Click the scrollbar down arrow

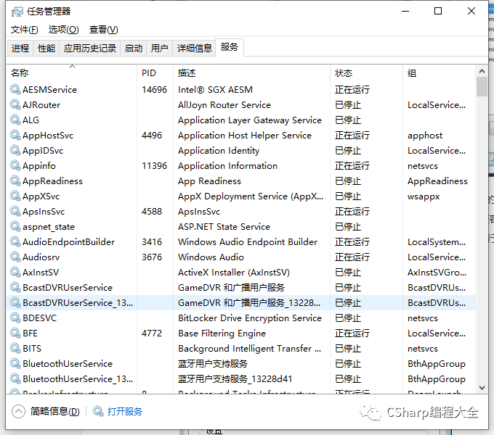pyautogui.click(x=482, y=388)
